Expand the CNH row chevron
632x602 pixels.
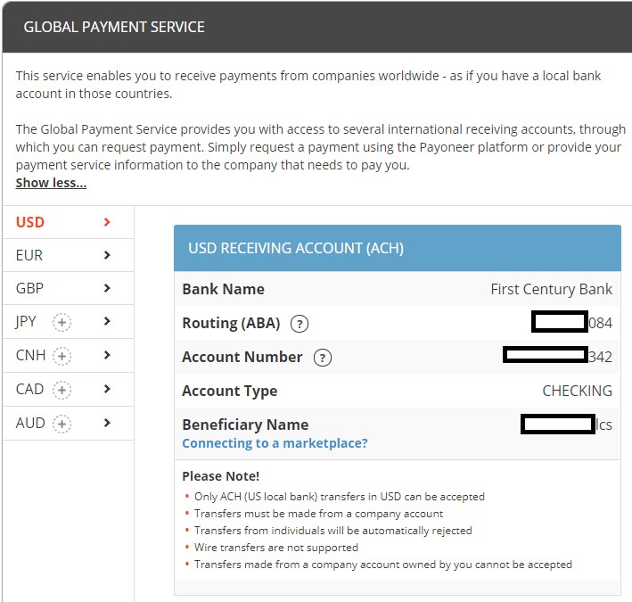(107, 355)
